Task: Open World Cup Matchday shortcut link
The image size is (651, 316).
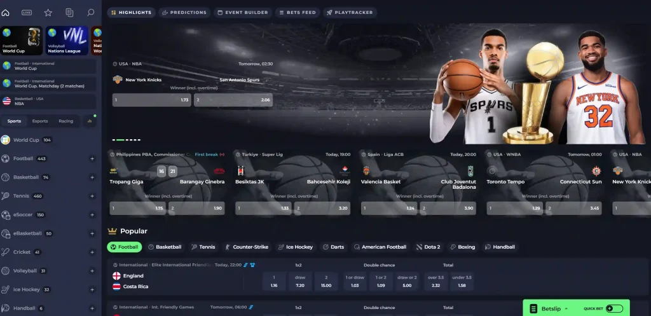Action: pyautogui.click(x=48, y=84)
